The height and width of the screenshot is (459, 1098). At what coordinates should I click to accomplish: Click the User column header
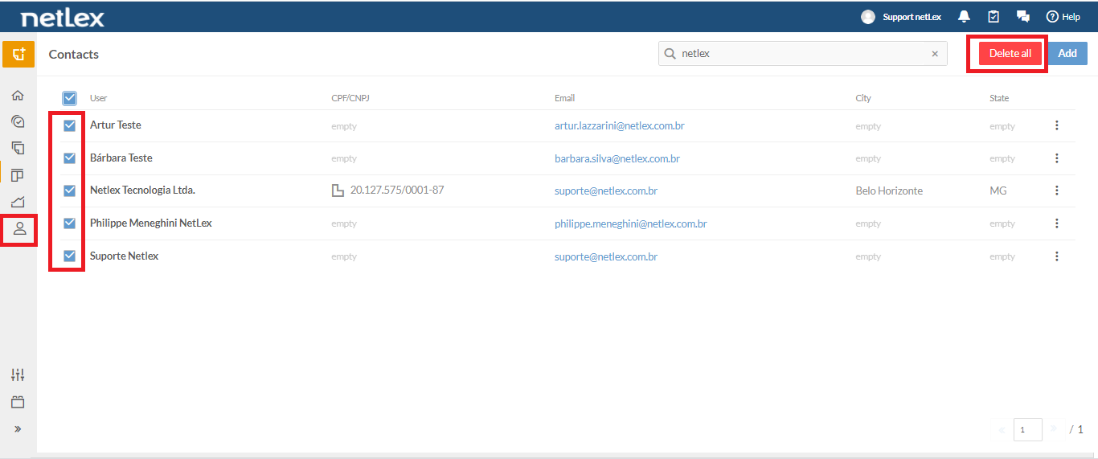pos(99,98)
